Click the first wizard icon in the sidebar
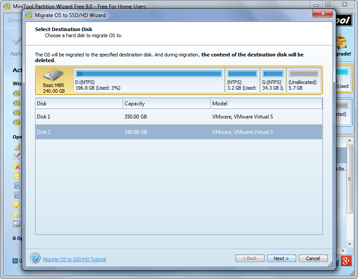Image resolution: width=358 pixels, height=279 pixels. pyautogui.click(x=17, y=93)
